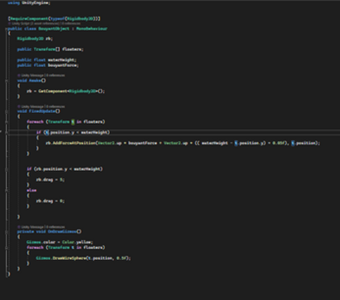Click the Unity icon above FixedUpdate
The width and height of the screenshot is (340, 300).
[19, 107]
